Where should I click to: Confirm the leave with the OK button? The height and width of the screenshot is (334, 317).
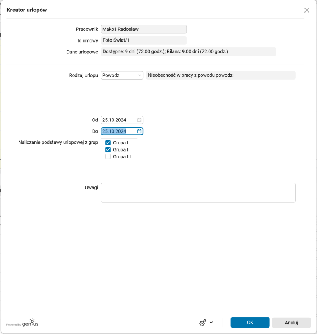click(250, 322)
